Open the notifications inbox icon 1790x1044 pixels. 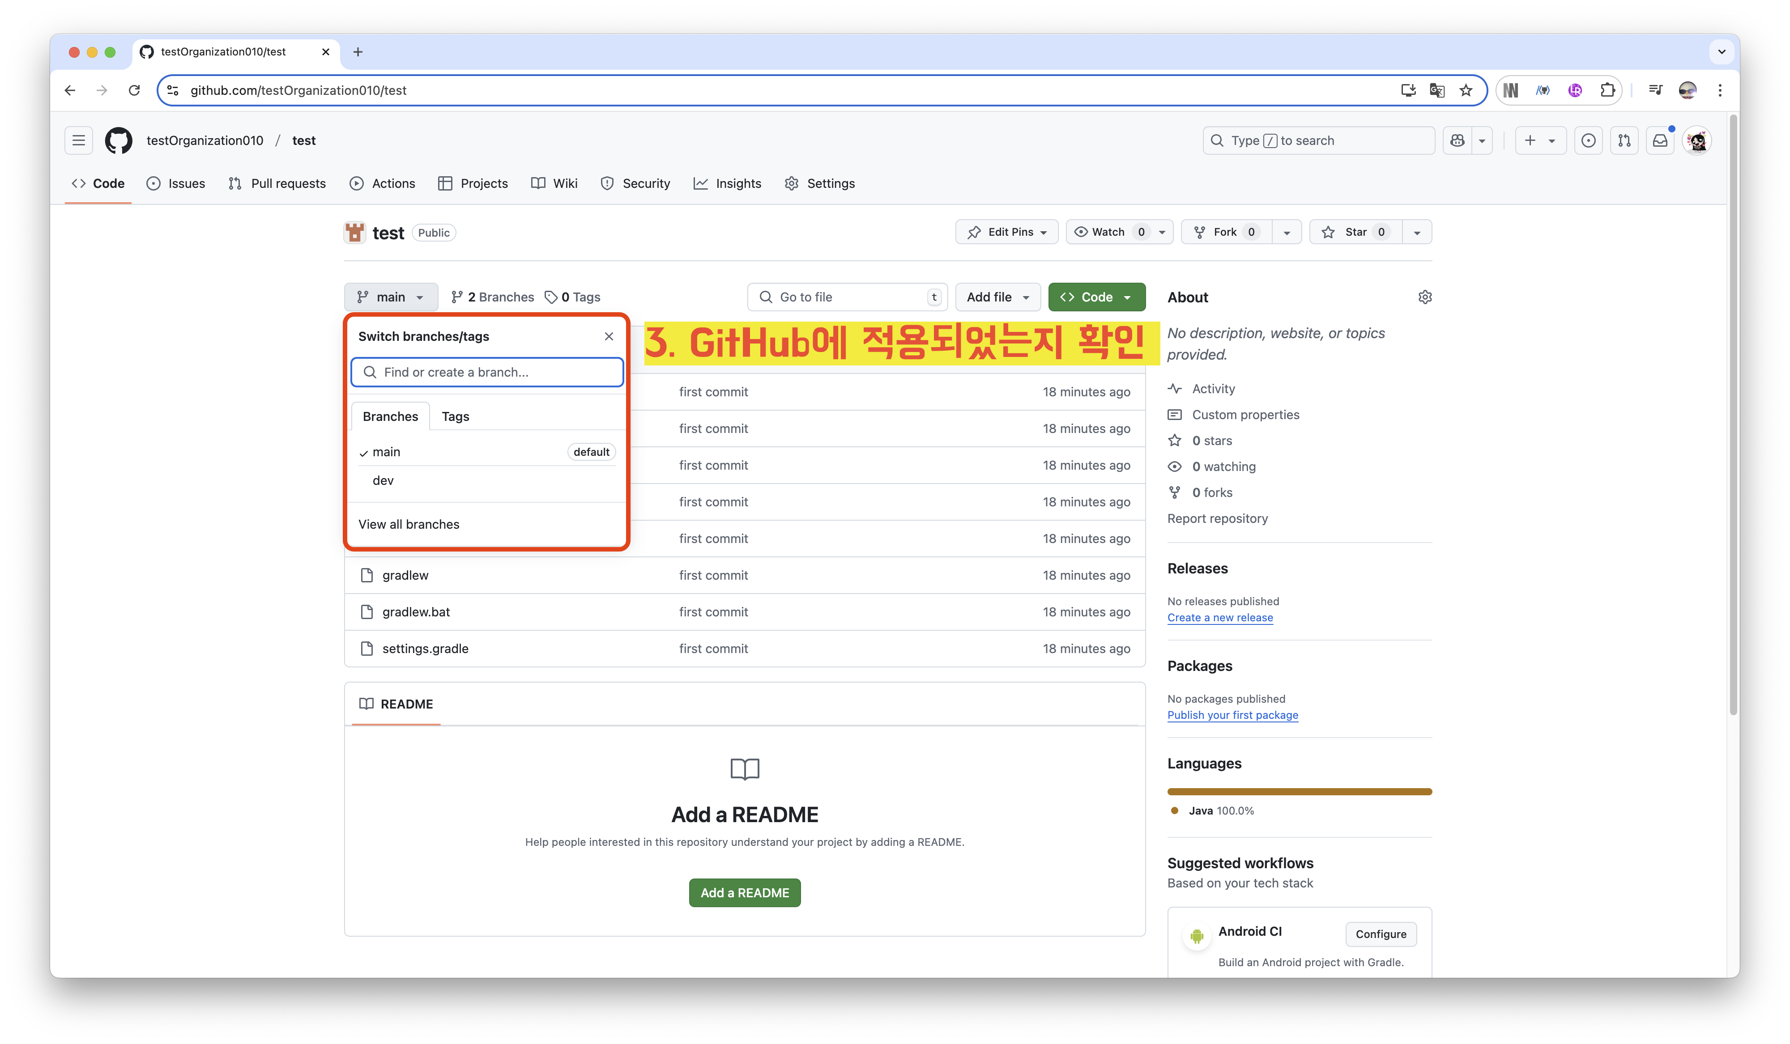tap(1660, 140)
